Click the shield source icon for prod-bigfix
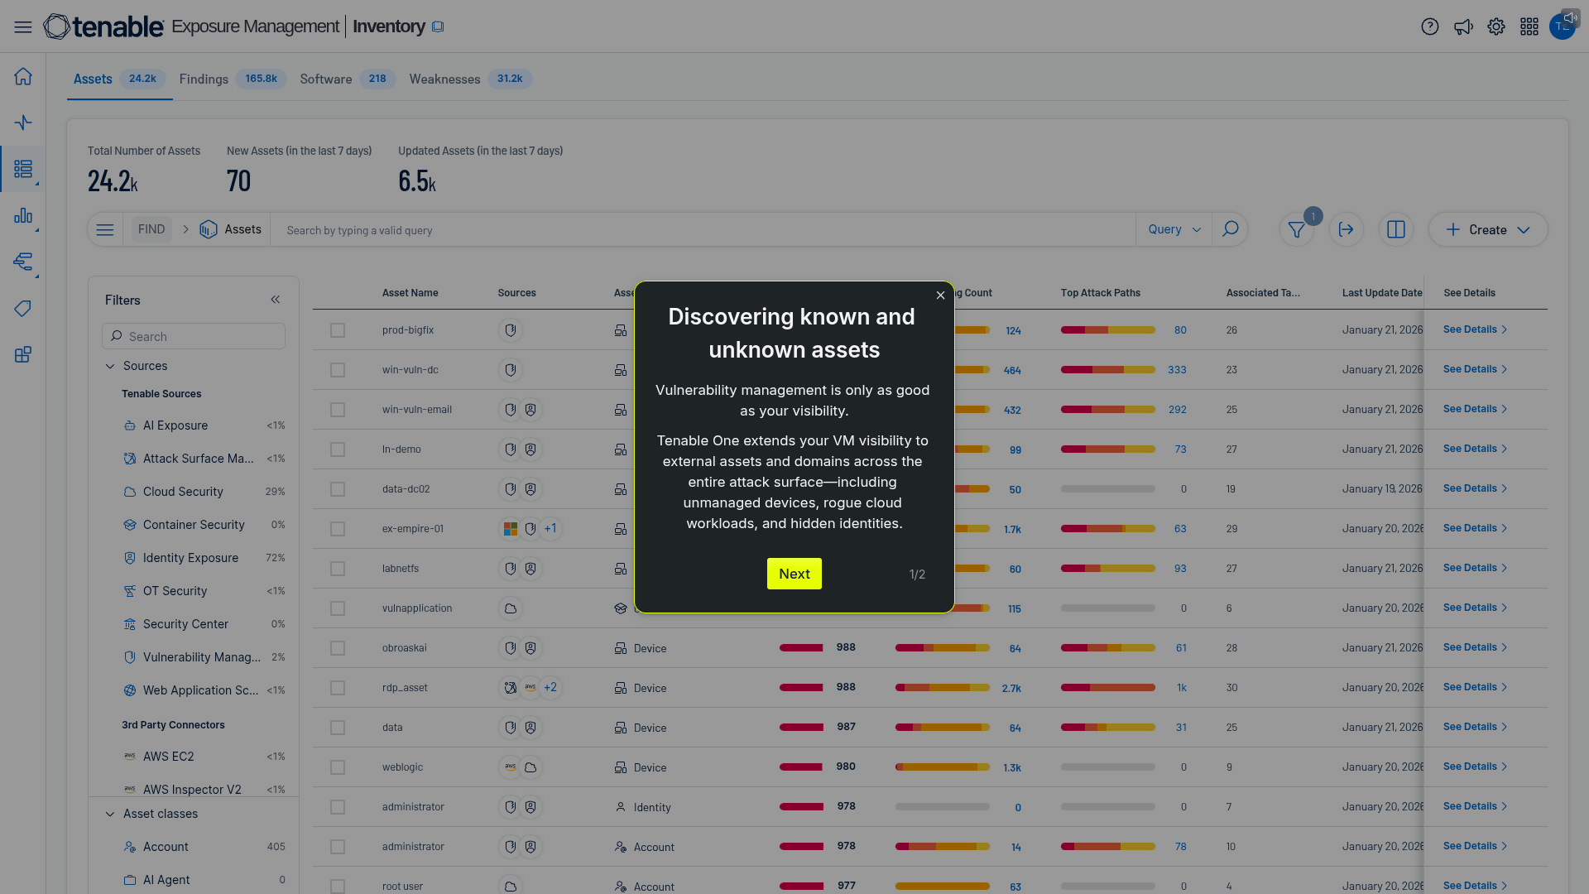 [511, 330]
